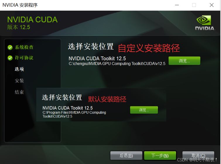Image resolution: width=221 pixels, height=164 pixels.
Task: Click the NVIDIA eye logo icon
Action: tap(204, 20)
